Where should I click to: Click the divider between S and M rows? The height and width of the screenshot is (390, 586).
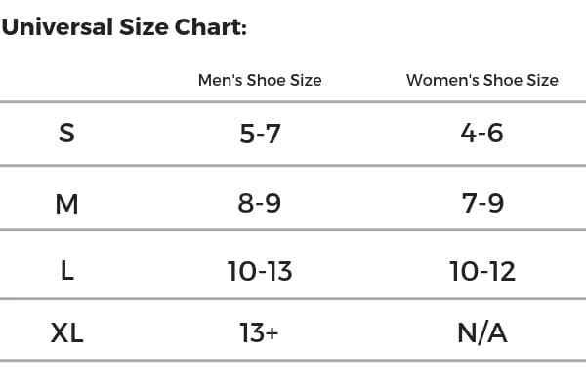pos(293,166)
